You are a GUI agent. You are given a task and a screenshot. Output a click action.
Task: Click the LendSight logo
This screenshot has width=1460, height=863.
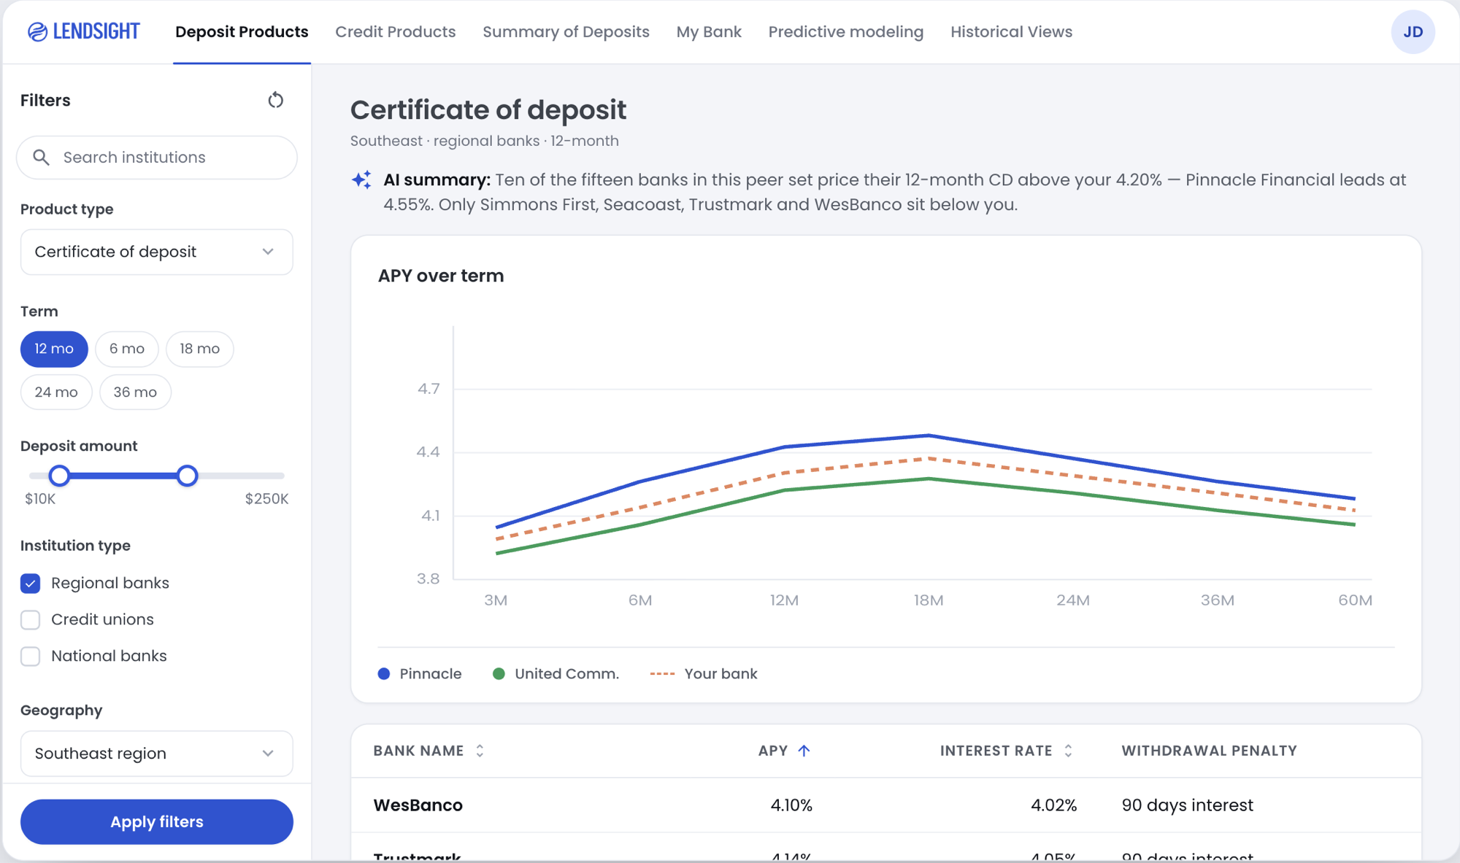(x=84, y=31)
